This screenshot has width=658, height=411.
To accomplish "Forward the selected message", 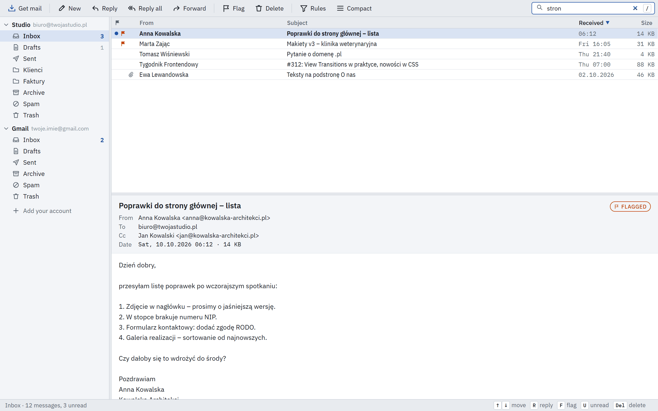I will tap(189, 8).
